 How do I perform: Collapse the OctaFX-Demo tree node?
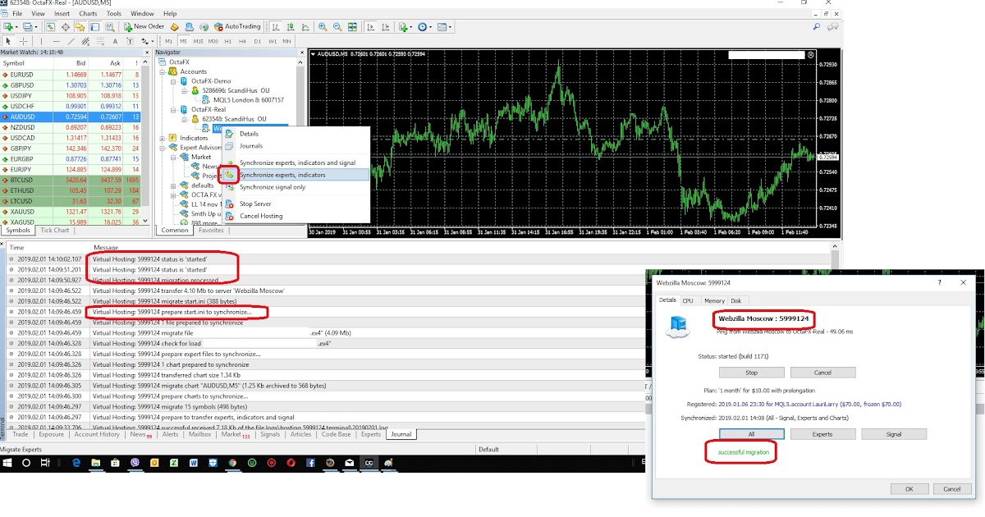pos(172,81)
